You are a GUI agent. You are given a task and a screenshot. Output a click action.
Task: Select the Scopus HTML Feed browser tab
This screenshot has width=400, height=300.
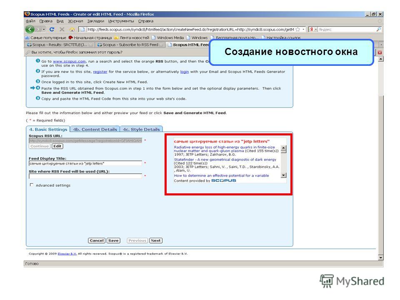click(x=188, y=45)
